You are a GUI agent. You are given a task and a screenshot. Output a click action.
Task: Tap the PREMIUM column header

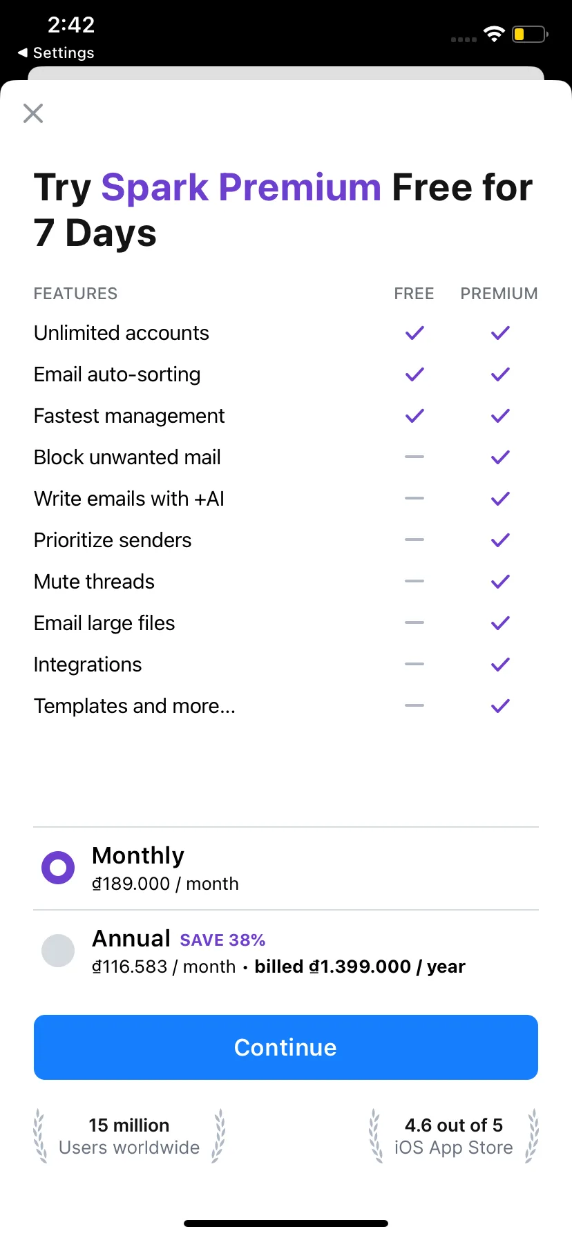point(499,294)
